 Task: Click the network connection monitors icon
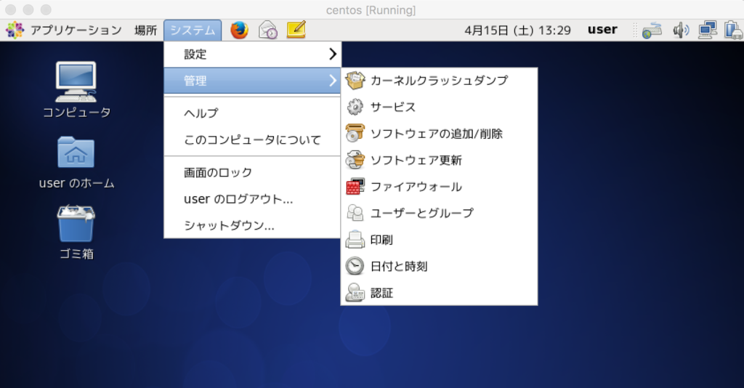pos(708,30)
